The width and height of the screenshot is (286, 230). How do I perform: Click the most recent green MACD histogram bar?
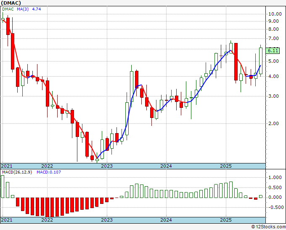click(x=261, y=196)
